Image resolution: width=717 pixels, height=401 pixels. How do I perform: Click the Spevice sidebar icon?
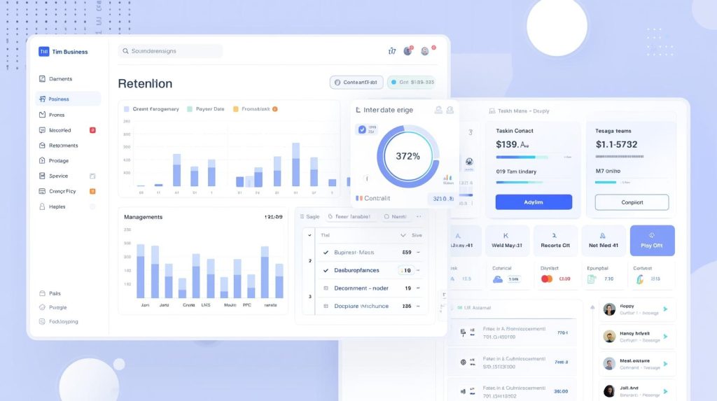tap(43, 176)
